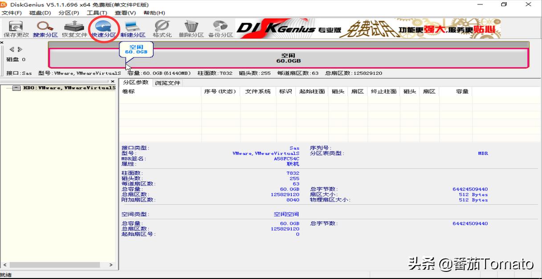Go to next disk with right arrow

(x=20, y=49)
